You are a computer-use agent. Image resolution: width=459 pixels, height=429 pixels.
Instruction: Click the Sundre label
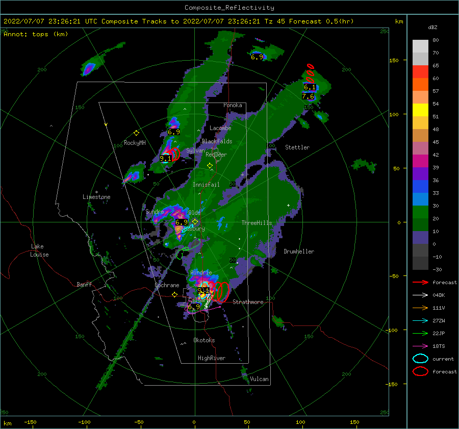click(x=155, y=211)
